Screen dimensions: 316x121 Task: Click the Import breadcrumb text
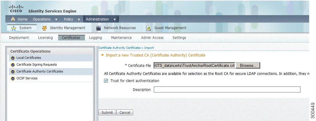click(x=149, y=48)
